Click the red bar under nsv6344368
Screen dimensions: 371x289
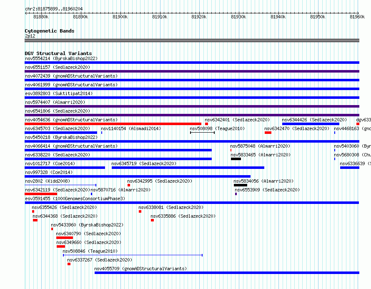point(35,220)
